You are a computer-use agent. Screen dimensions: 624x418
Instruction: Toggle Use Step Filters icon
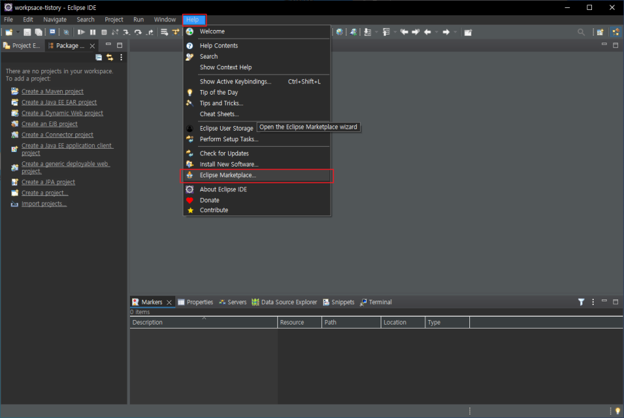[x=175, y=32]
